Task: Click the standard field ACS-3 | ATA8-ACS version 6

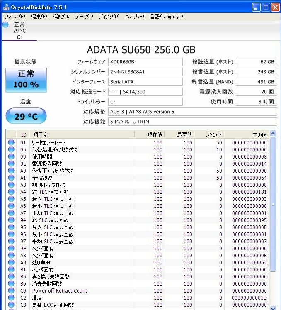Action: coord(193,112)
